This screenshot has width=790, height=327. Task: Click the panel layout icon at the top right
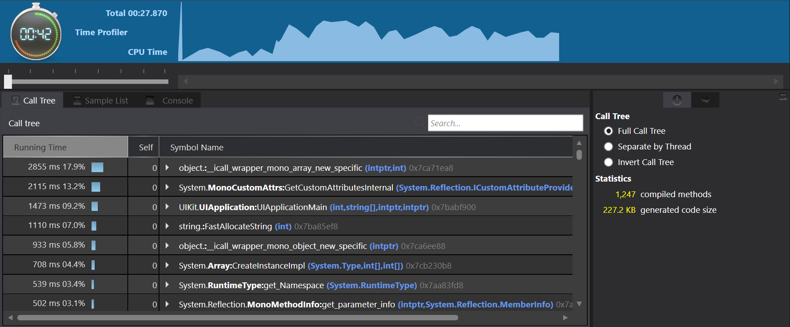pyautogui.click(x=783, y=97)
